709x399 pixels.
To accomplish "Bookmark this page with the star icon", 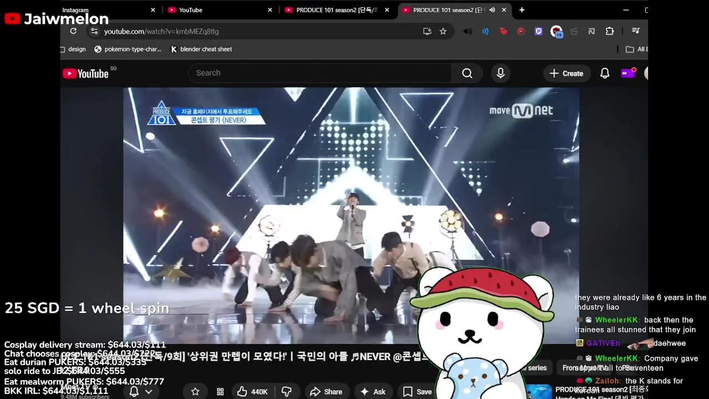I will tap(443, 32).
